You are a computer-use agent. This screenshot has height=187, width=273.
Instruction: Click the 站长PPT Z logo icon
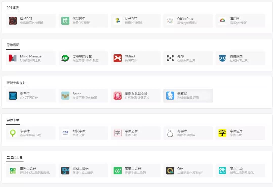pos(118,20)
